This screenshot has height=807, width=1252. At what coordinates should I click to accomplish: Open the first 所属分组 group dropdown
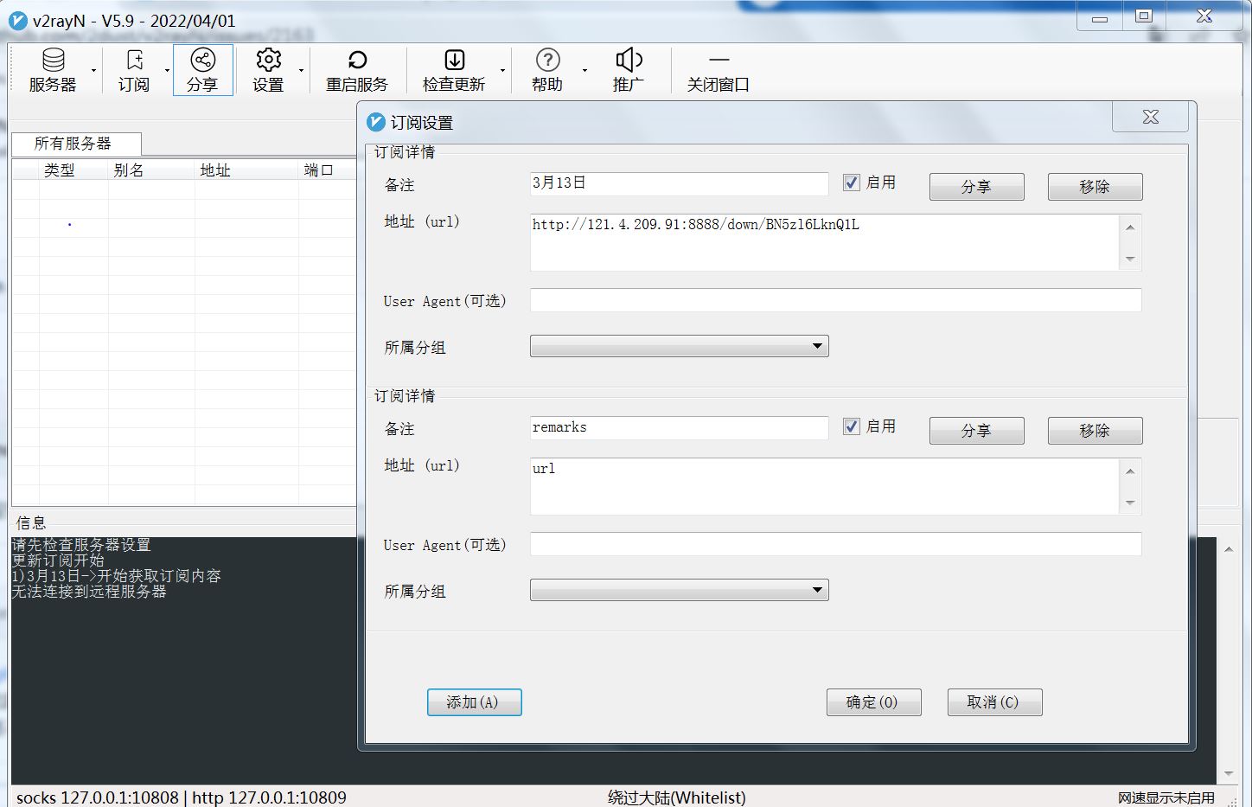[816, 346]
